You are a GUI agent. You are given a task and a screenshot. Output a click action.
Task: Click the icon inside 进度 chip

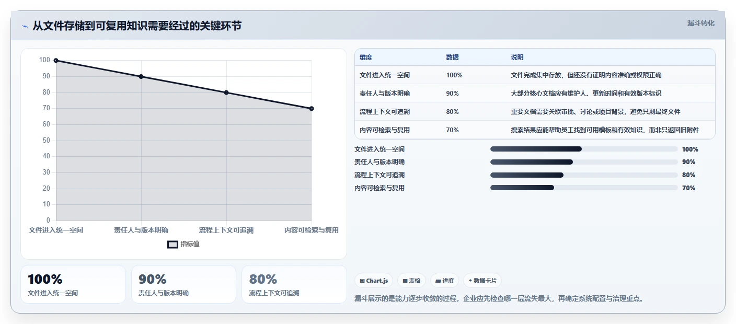(x=438, y=281)
